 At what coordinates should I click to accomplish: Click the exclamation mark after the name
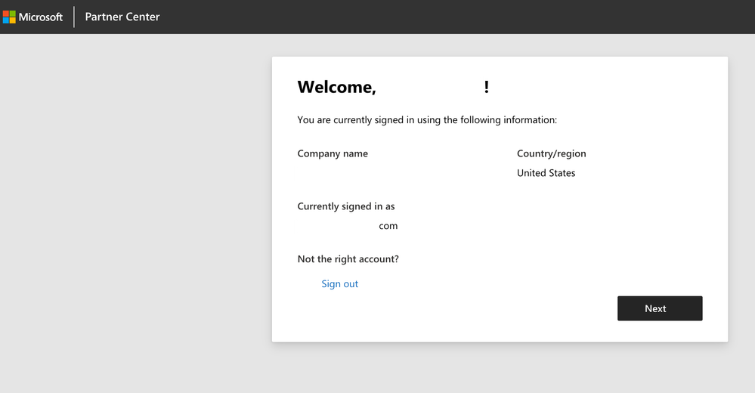click(487, 87)
